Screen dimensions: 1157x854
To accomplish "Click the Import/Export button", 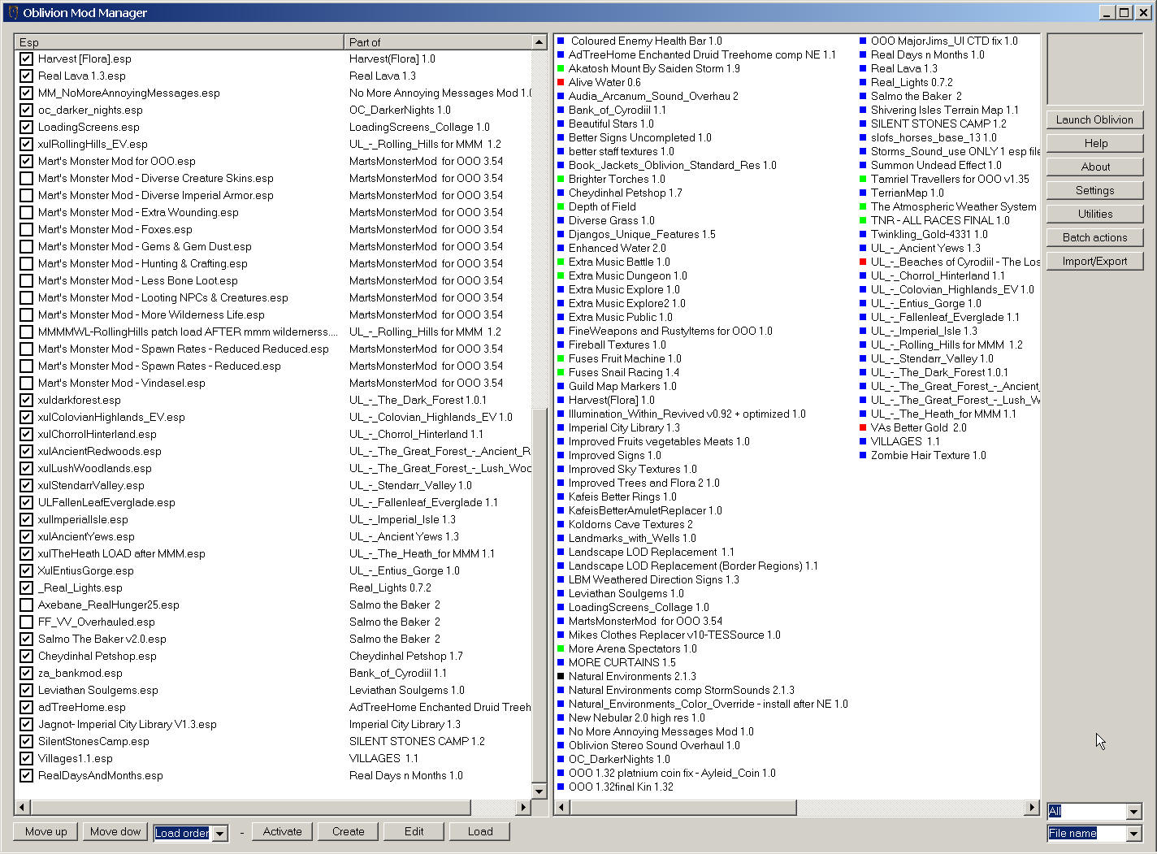I will coord(1094,261).
